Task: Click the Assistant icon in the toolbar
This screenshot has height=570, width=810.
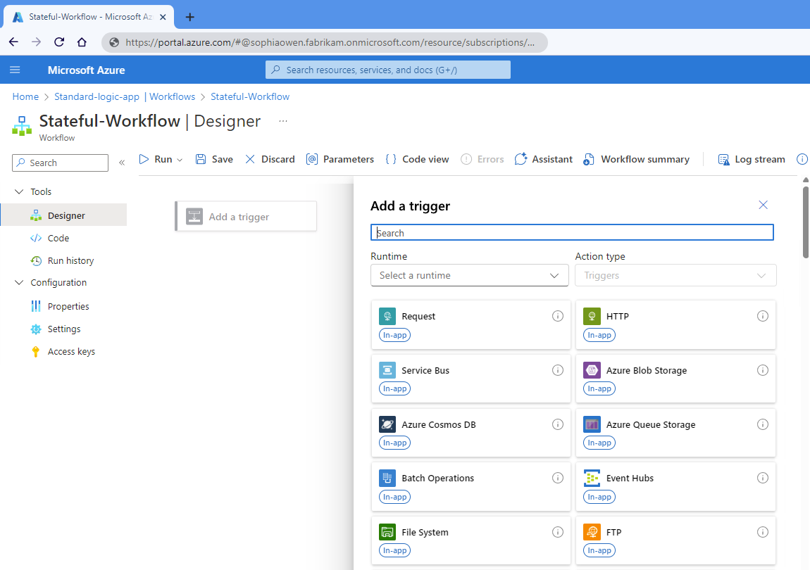Action: (x=521, y=159)
